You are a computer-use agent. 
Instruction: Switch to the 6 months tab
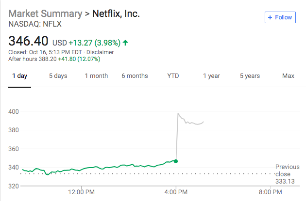click(x=135, y=76)
